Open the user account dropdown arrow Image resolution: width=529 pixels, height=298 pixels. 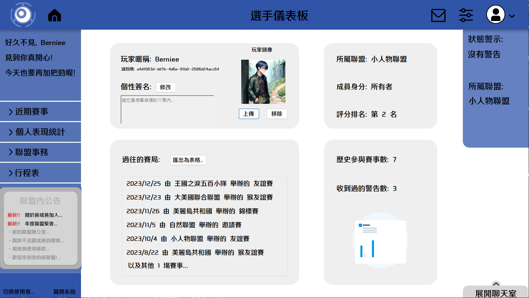[x=512, y=16]
